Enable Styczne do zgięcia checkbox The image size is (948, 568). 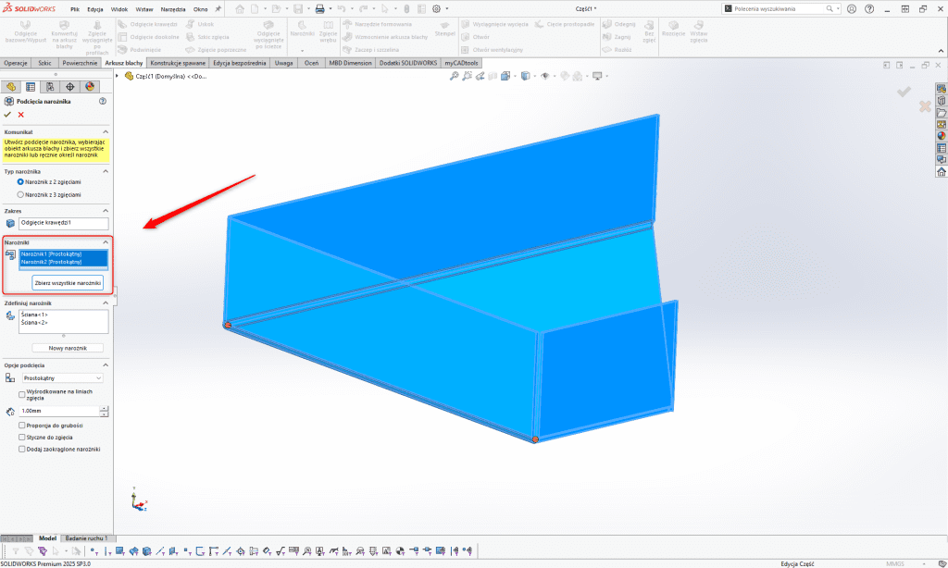pyautogui.click(x=22, y=437)
